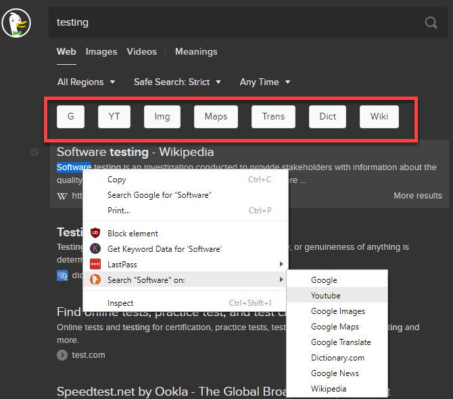The image size is (453, 399).
Task: Click the DuckDuckGo duck logo
Action: pos(16,24)
